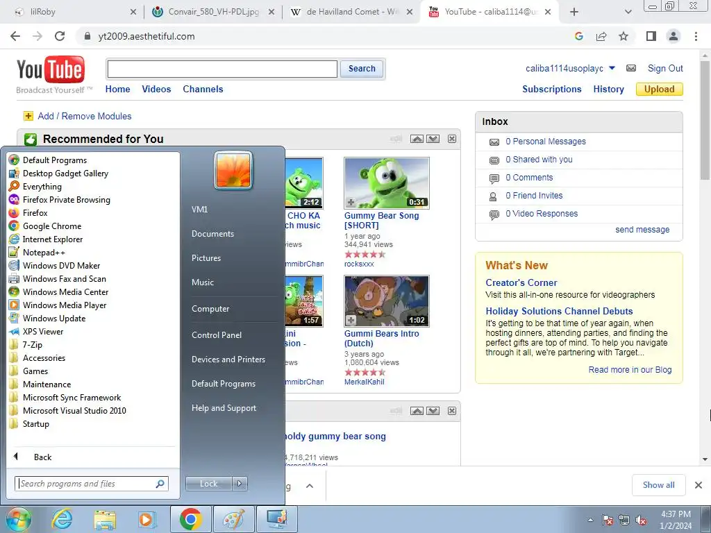Expand the Maintenance folder

click(x=40, y=384)
